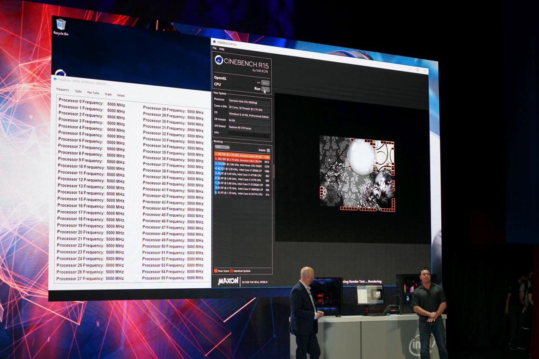Image resolution: width=539 pixels, height=359 pixels.
Task: Click the Processor 13 Frequency row
Action: (91, 186)
